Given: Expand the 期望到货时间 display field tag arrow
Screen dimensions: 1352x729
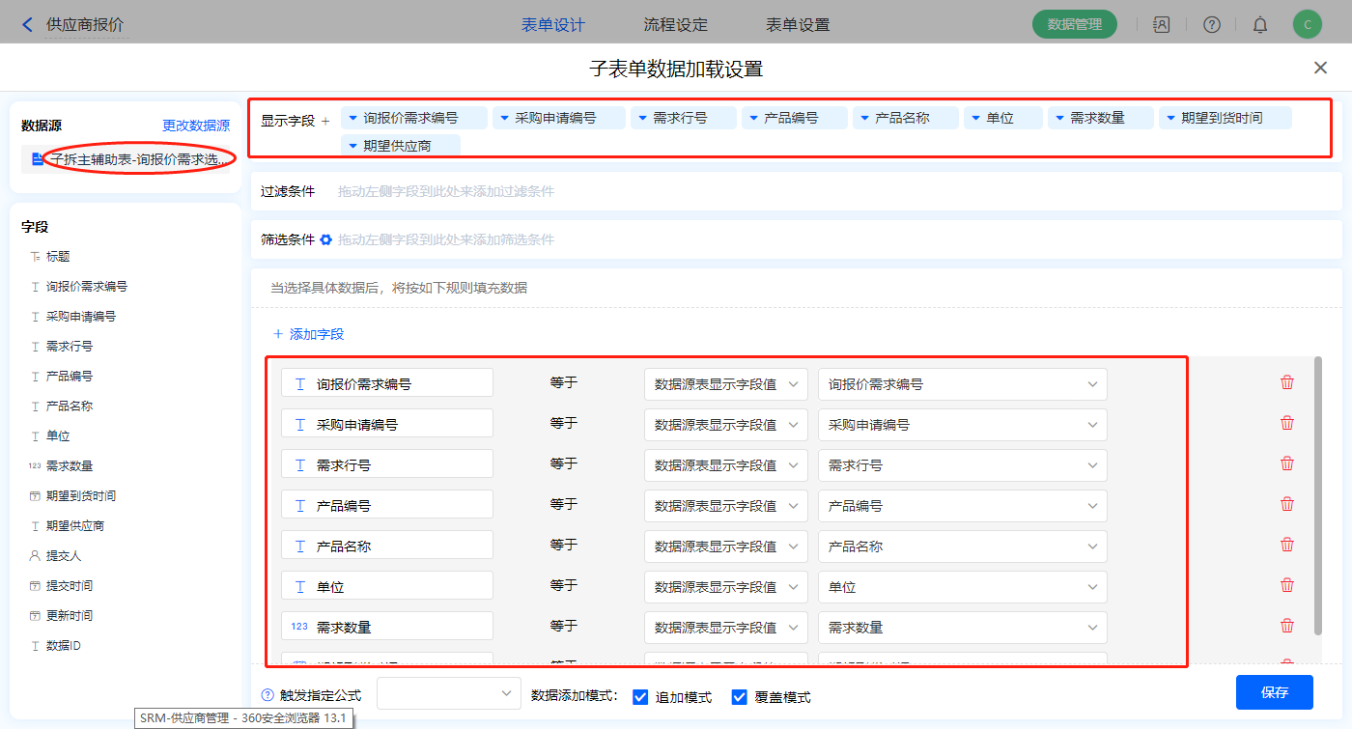Looking at the screenshot, I should click(x=1170, y=119).
